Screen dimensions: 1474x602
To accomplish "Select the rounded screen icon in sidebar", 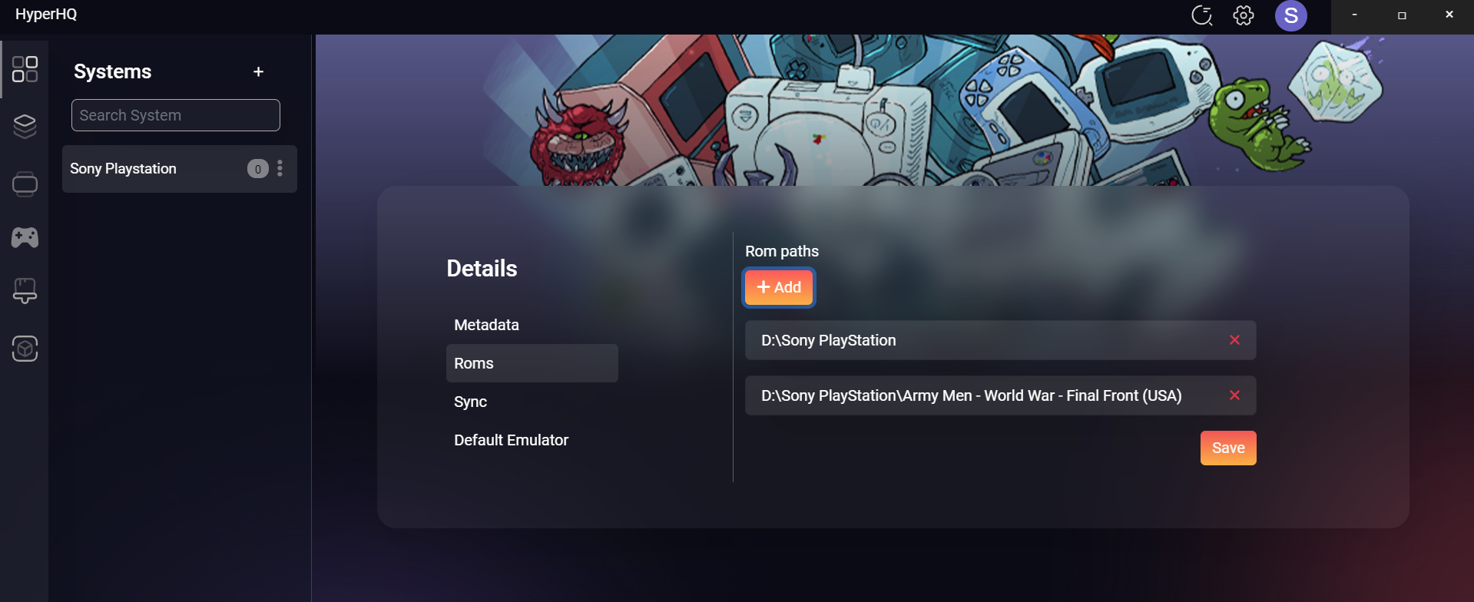I will [x=25, y=184].
